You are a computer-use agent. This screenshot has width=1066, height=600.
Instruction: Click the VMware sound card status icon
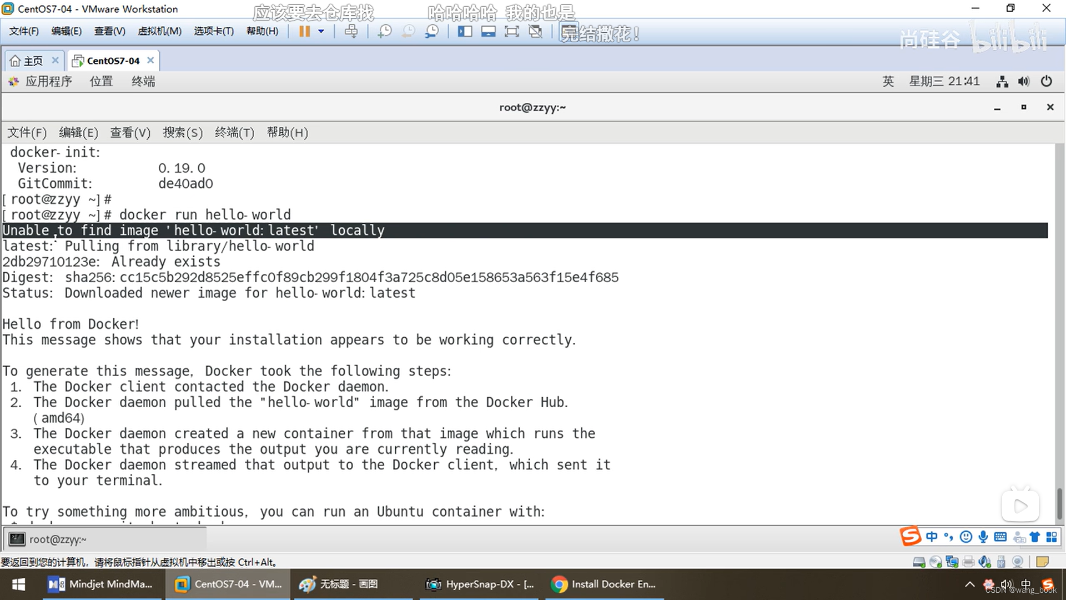[985, 562]
